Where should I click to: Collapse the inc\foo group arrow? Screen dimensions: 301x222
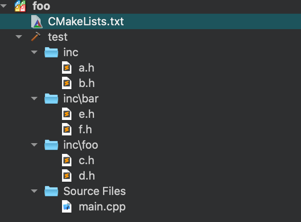(34, 145)
